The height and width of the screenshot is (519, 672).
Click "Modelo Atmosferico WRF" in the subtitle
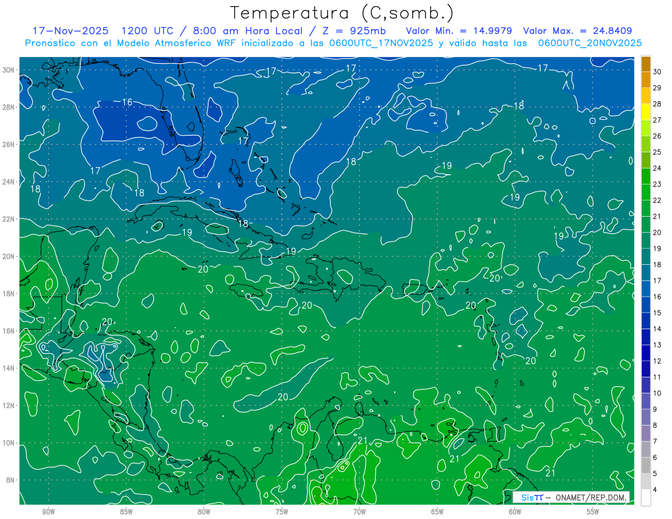[x=181, y=43]
